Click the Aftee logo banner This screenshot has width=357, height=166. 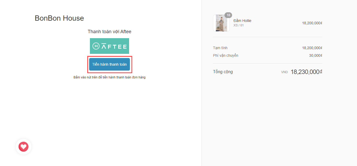click(110, 46)
